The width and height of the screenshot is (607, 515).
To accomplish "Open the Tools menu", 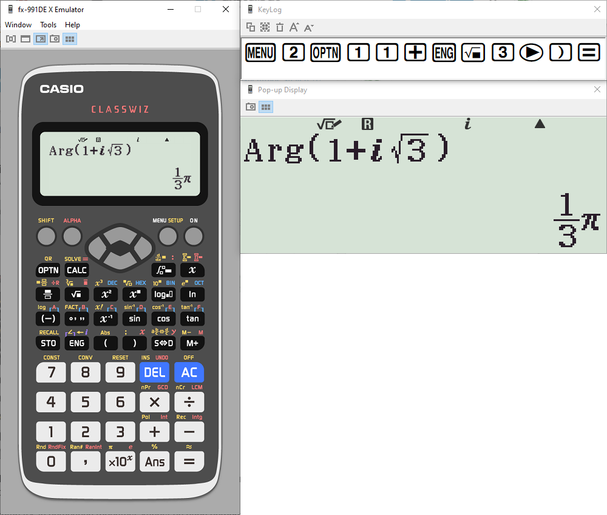I will point(48,24).
